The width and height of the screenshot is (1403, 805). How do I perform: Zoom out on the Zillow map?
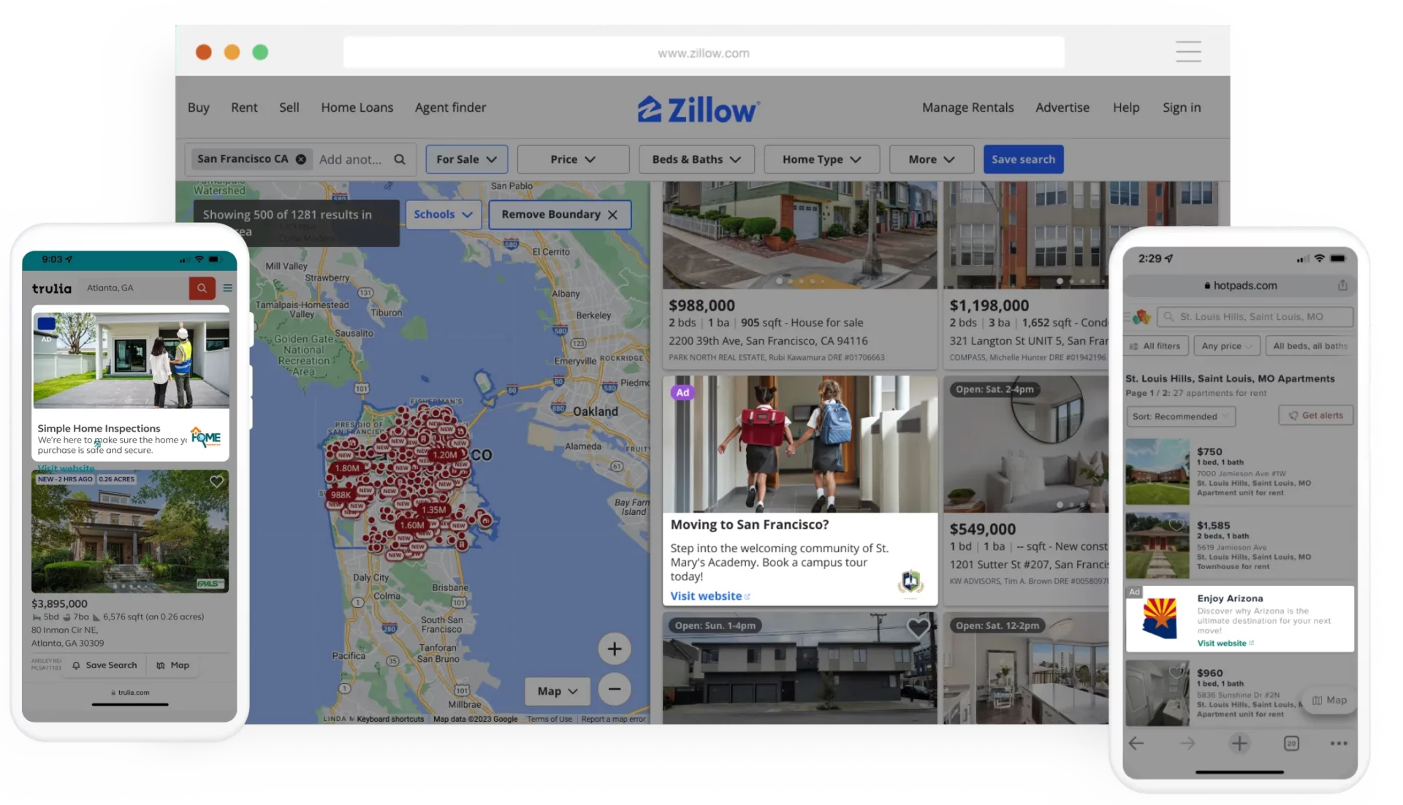click(615, 689)
